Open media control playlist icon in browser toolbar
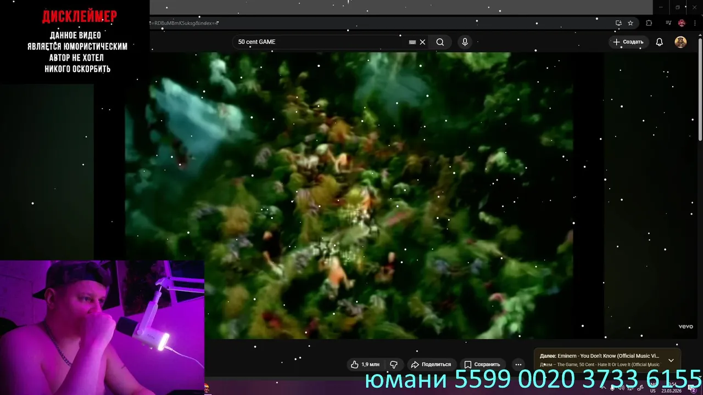 click(668, 23)
